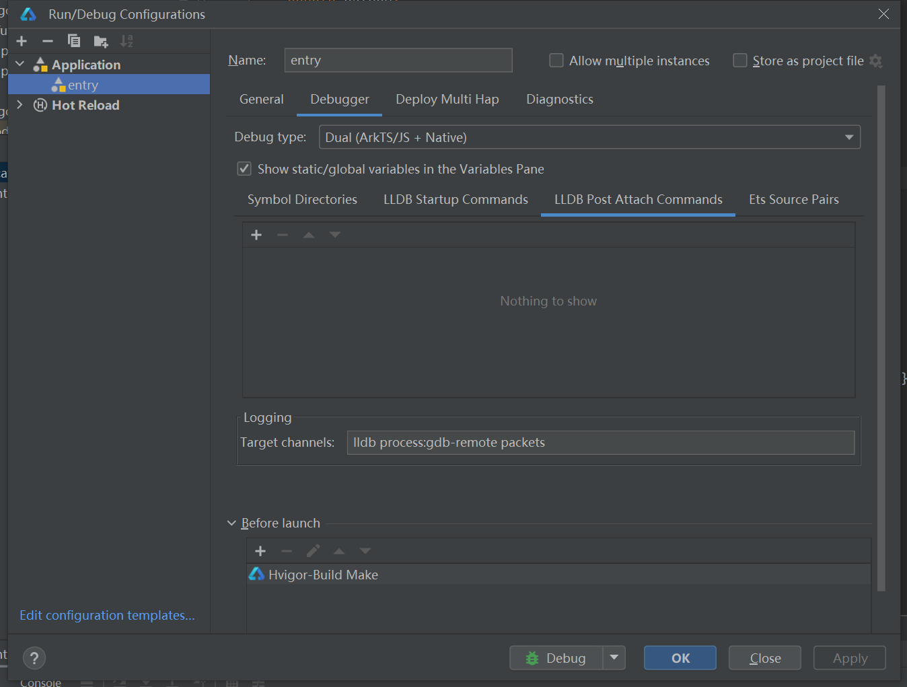Expand the Hot Reload tree node
This screenshot has height=687, width=907.
click(20, 105)
